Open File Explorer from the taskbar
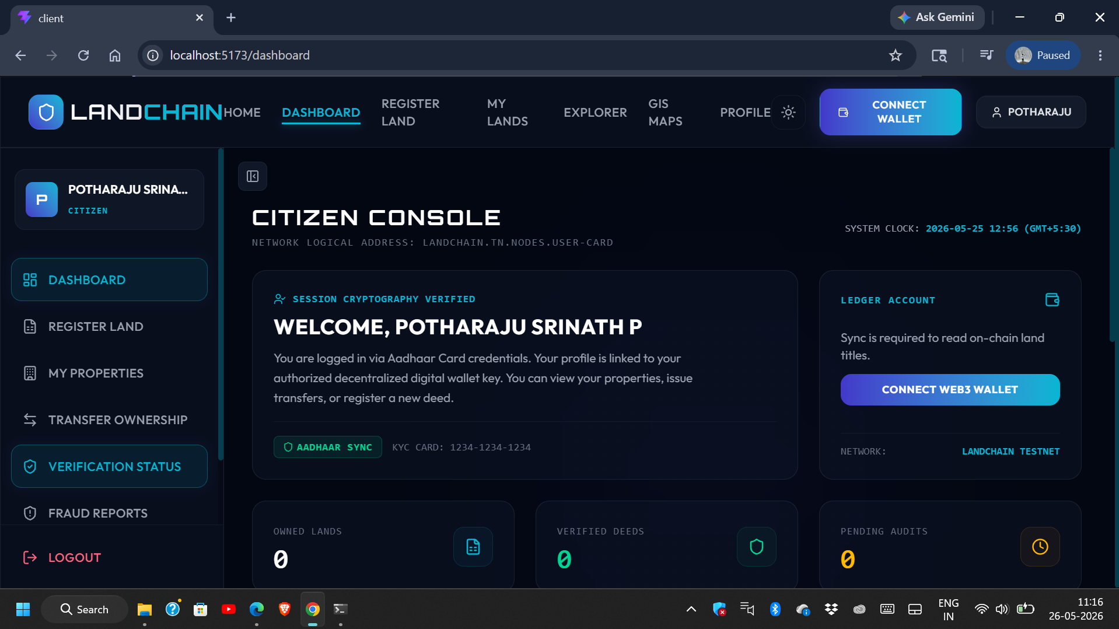This screenshot has height=629, width=1119. click(144, 610)
